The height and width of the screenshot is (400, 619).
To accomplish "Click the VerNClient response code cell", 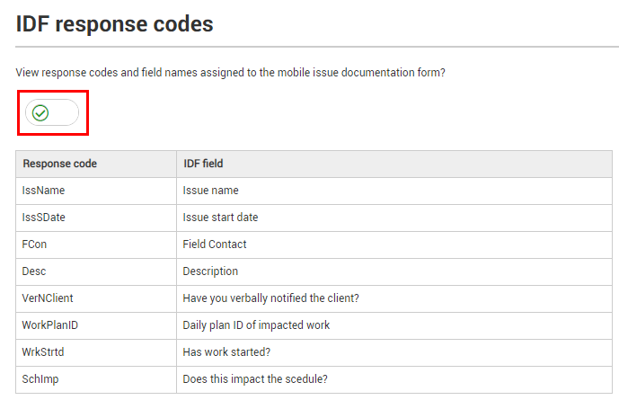I will pos(96,298).
